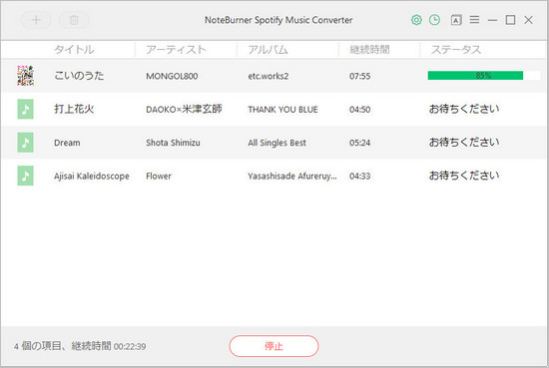The height and width of the screenshot is (368, 549).
Task: Click artist DAOKO×米津玄師
Action: pos(184,109)
